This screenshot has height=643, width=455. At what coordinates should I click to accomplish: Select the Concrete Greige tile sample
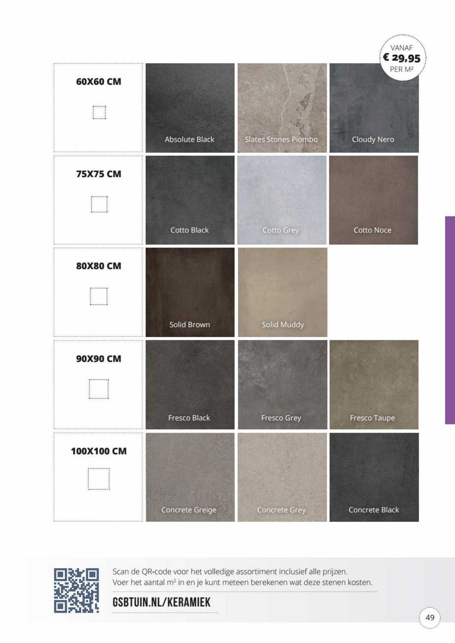coord(190,477)
